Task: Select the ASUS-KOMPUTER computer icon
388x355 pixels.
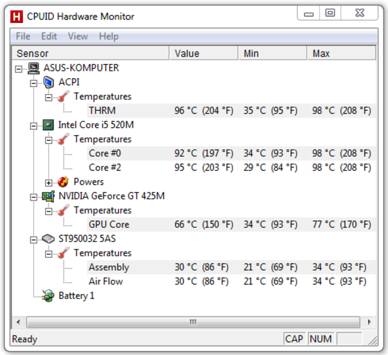Action: point(33,68)
